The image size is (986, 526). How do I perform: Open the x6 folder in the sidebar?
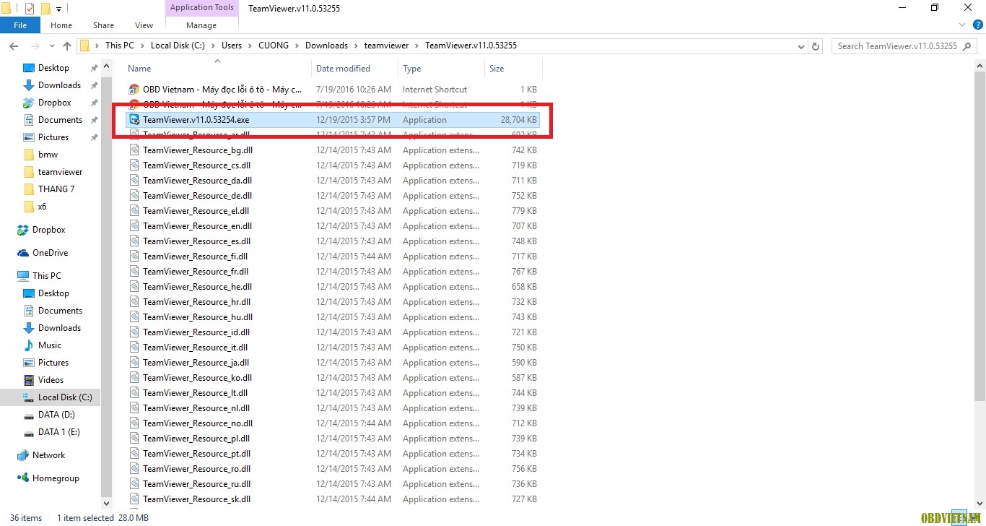click(42, 207)
